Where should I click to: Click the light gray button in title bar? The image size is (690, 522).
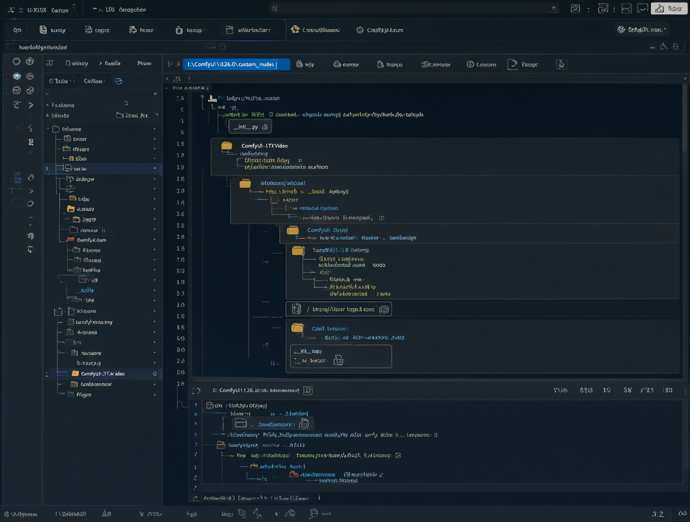669,8
